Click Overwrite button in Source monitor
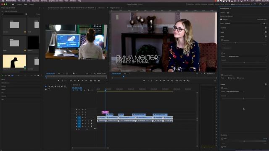 click(x=95, y=81)
